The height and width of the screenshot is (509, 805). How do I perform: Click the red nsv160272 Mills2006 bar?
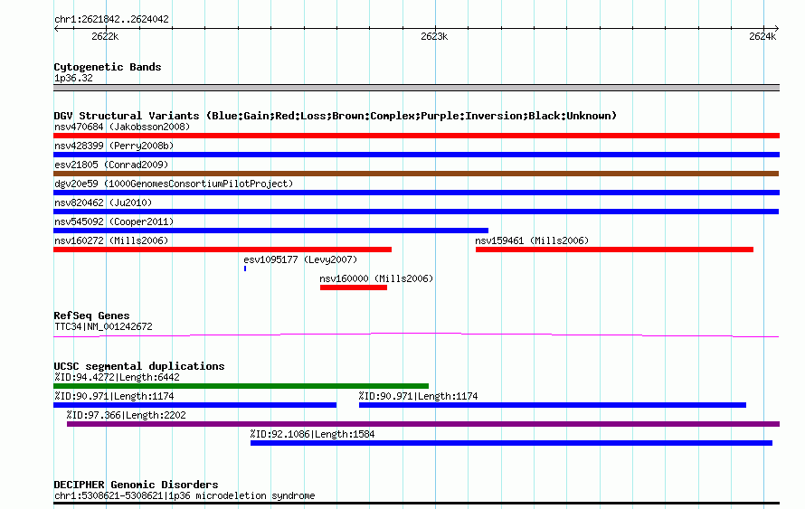click(223, 250)
